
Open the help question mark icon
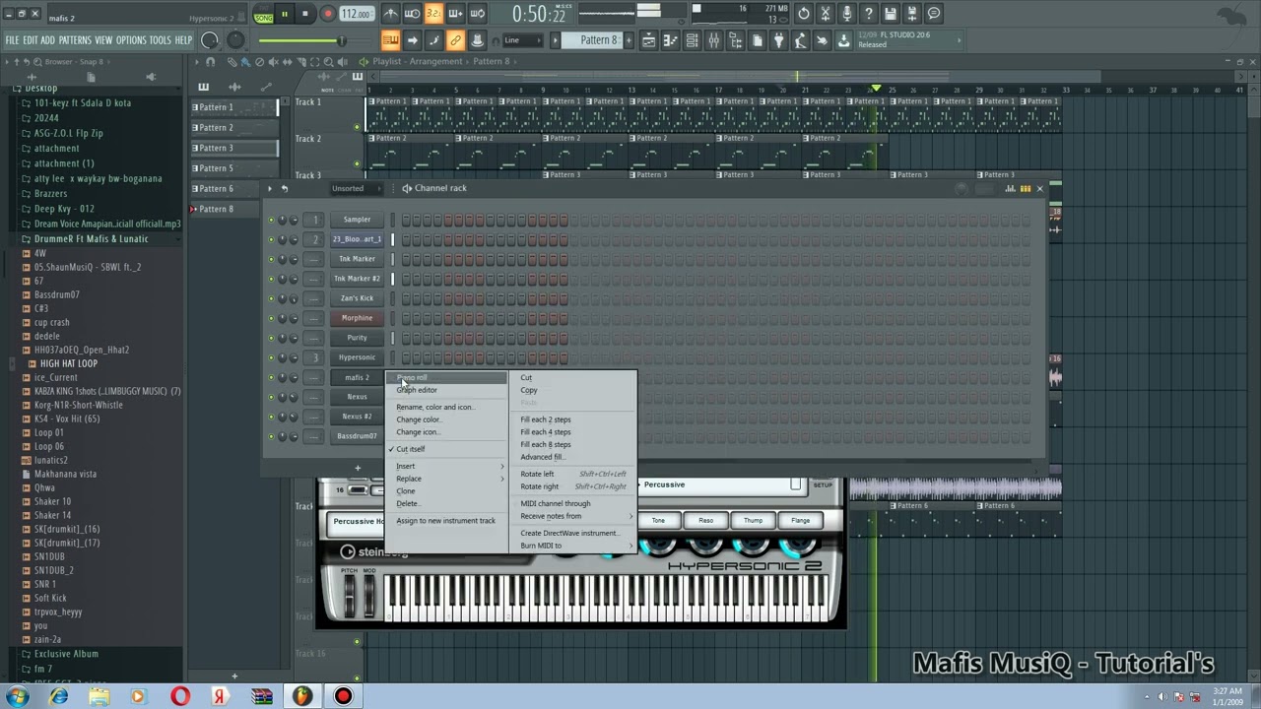click(x=869, y=14)
